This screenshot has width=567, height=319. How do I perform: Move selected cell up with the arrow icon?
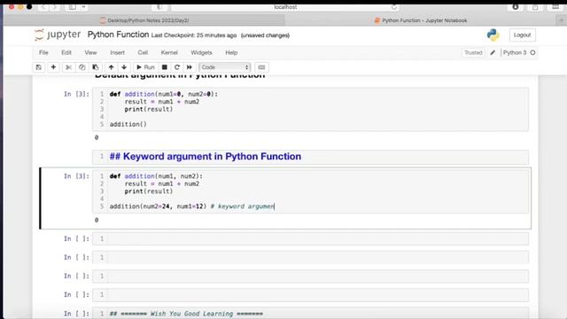(x=111, y=67)
